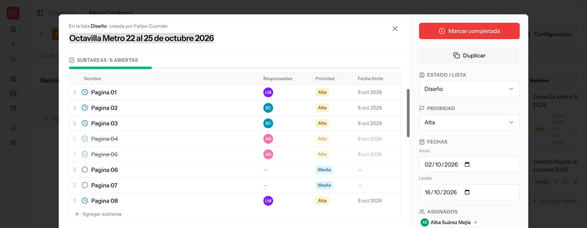The image size is (587, 228).
Task: Toggle status of Pagina 01 subtask
Action: (x=85, y=92)
